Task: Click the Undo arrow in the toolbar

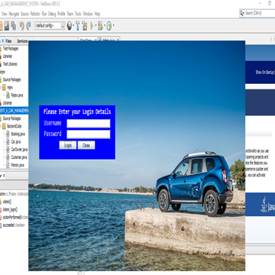Action: (22, 26)
